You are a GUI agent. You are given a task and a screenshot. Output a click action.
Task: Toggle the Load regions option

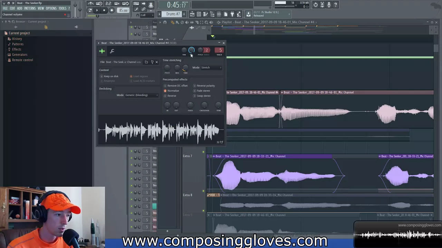[139, 76]
